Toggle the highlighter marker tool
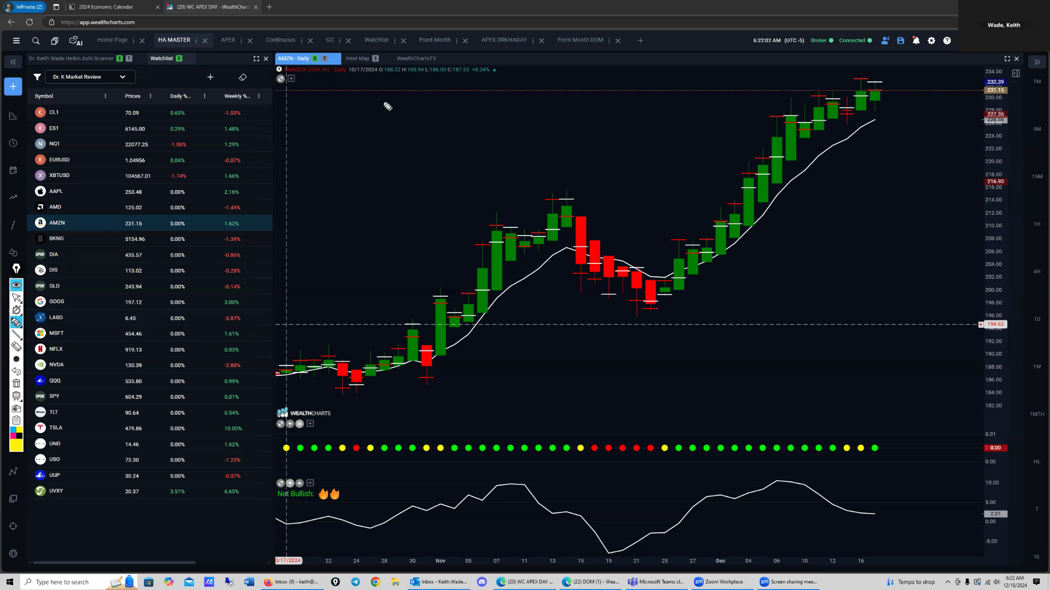Viewport: 1050px width, 590px height. (16, 322)
